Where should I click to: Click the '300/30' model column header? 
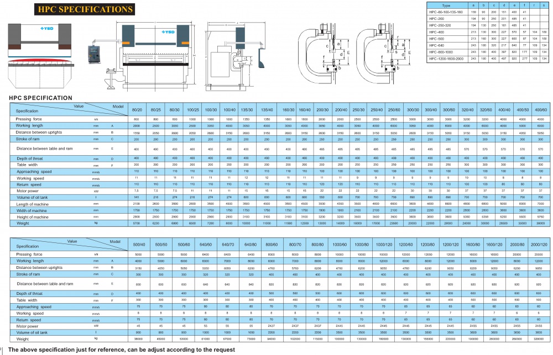click(x=413, y=110)
